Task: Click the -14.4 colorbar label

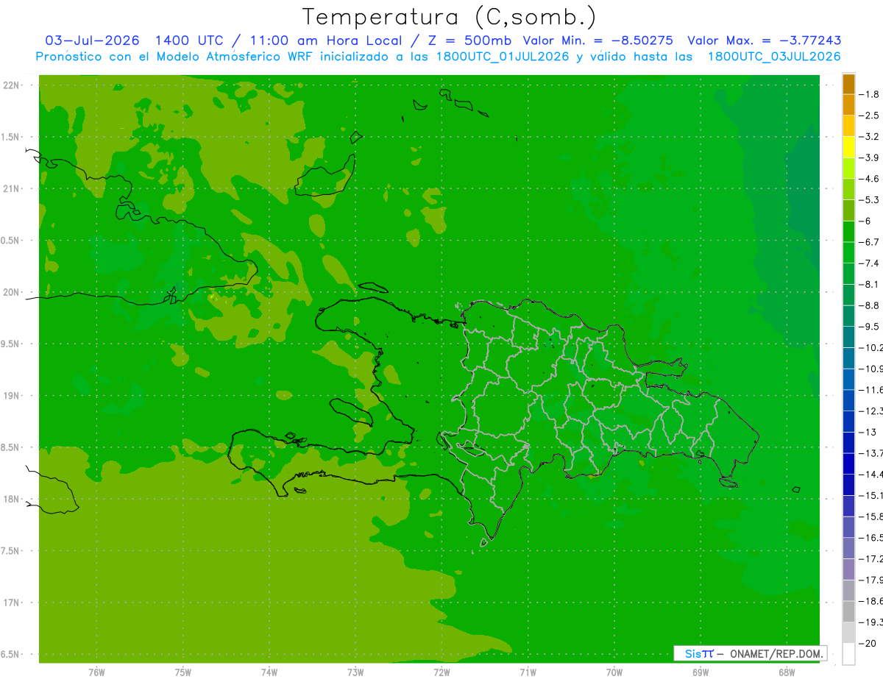Action: 871,474
